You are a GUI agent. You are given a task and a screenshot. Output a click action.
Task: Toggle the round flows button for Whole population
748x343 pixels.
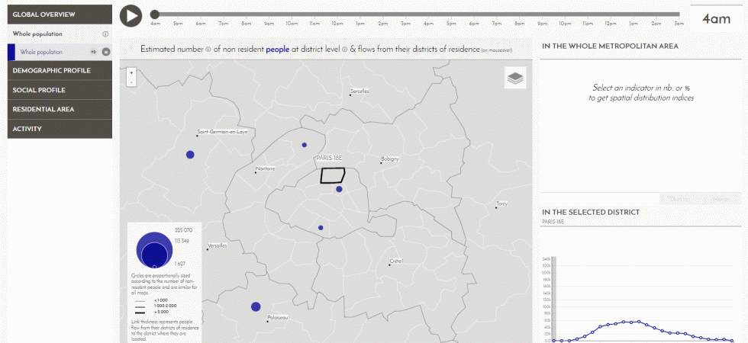[106, 53]
